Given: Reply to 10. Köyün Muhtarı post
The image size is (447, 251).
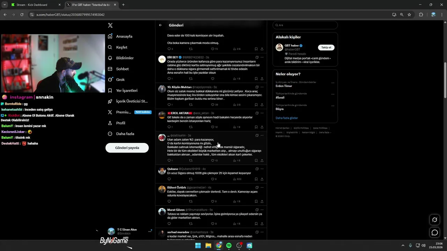Looking at the screenshot, I should [170, 105].
